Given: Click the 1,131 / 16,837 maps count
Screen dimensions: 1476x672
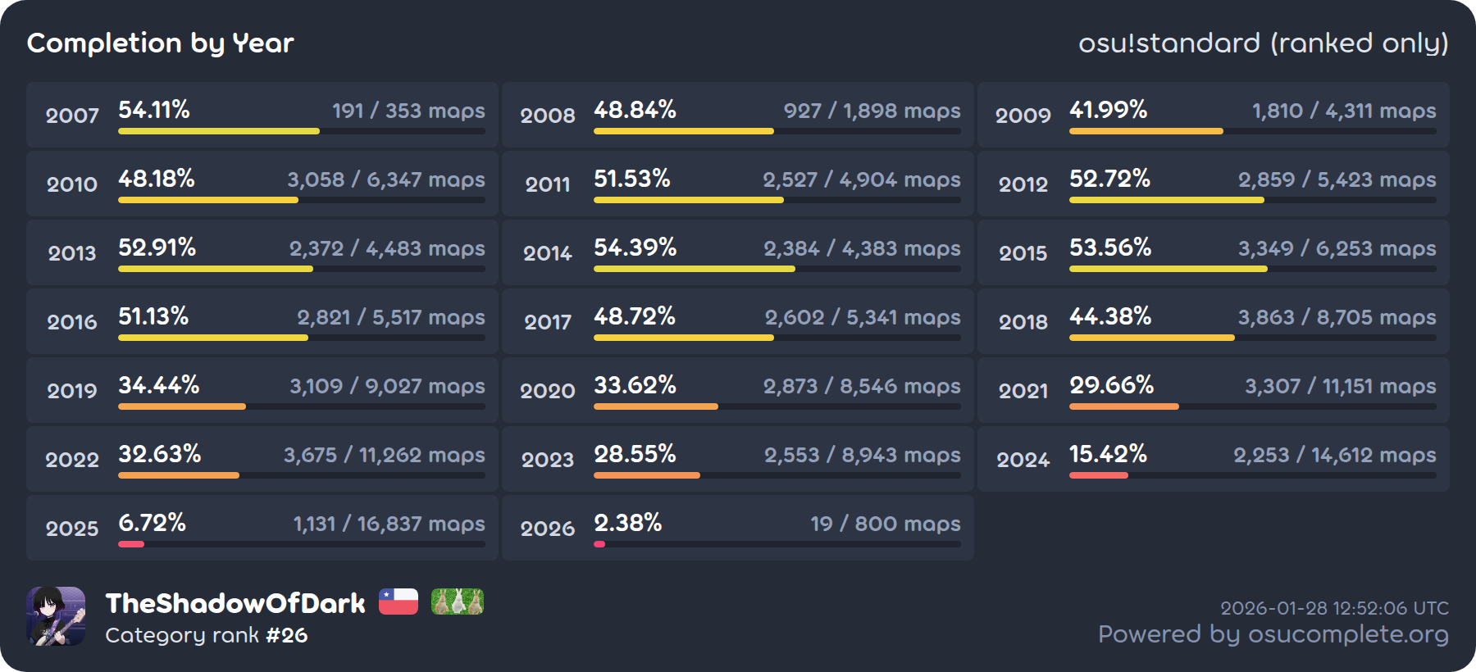Looking at the screenshot, I should pos(389,524).
